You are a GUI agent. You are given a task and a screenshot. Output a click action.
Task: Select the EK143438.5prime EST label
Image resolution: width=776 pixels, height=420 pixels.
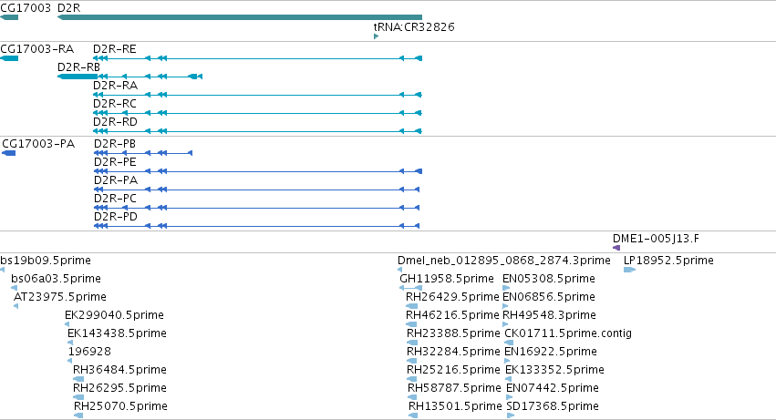coord(117,334)
